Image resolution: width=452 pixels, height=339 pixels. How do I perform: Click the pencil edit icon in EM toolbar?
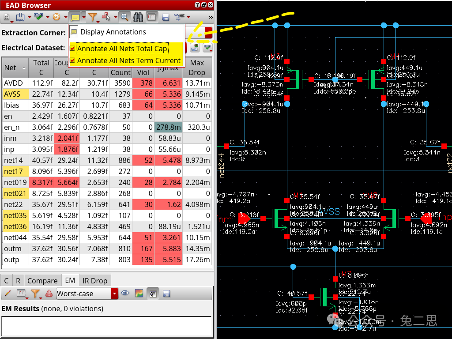click(7, 293)
